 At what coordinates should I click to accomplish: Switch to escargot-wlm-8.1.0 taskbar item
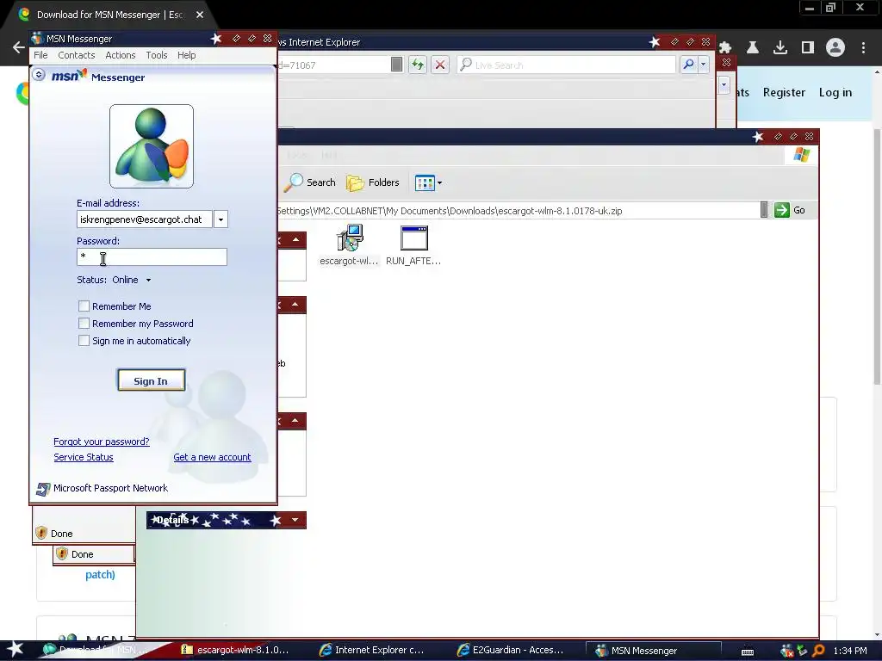tap(235, 650)
